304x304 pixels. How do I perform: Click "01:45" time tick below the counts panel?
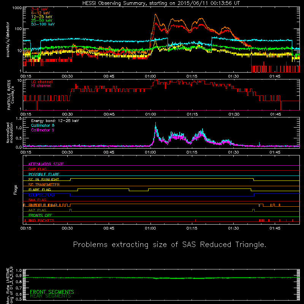pyautogui.click(x=275, y=76)
